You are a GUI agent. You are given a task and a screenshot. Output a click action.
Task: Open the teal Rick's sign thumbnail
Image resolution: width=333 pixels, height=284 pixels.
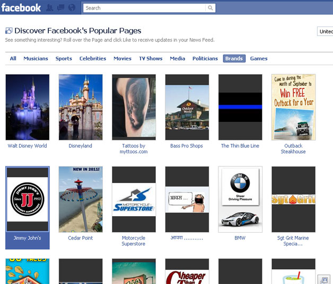pyautogui.click(x=134, y=271)
